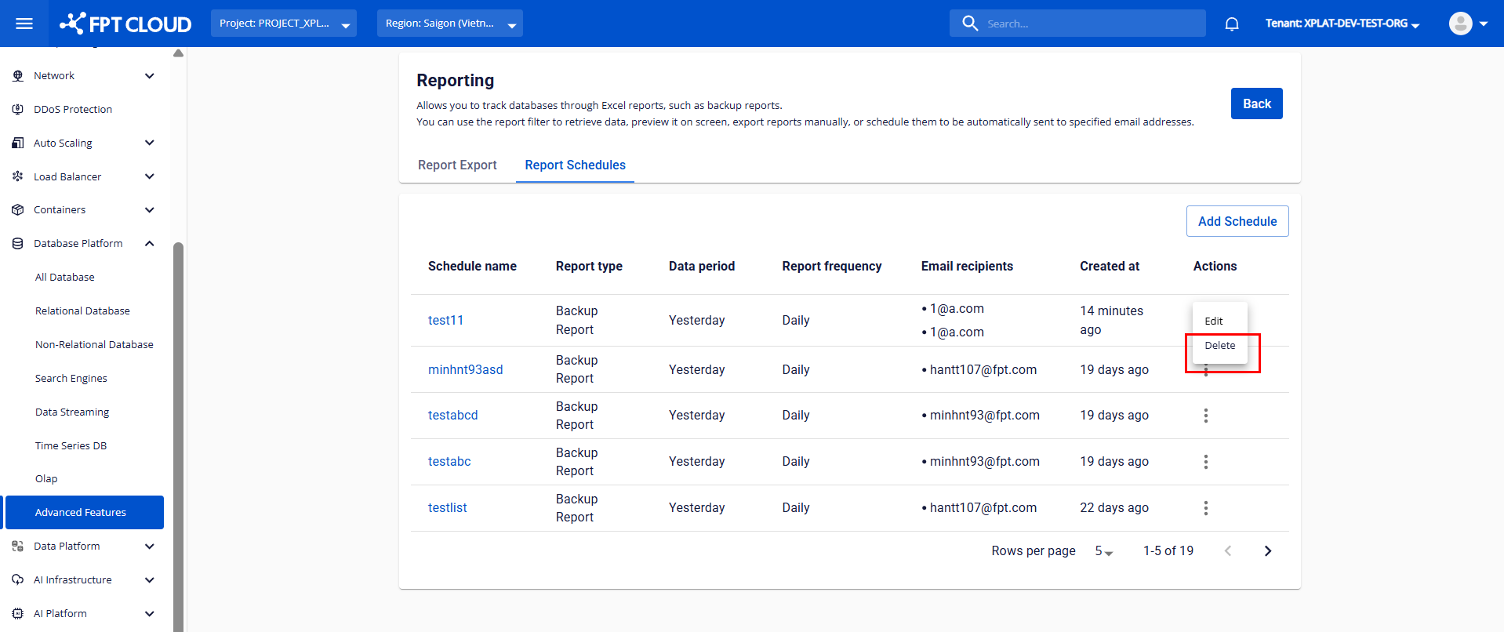Choose Delete from the actions popup
This screenshot has width=1504, height=632.
click(x=1219, y=346)
